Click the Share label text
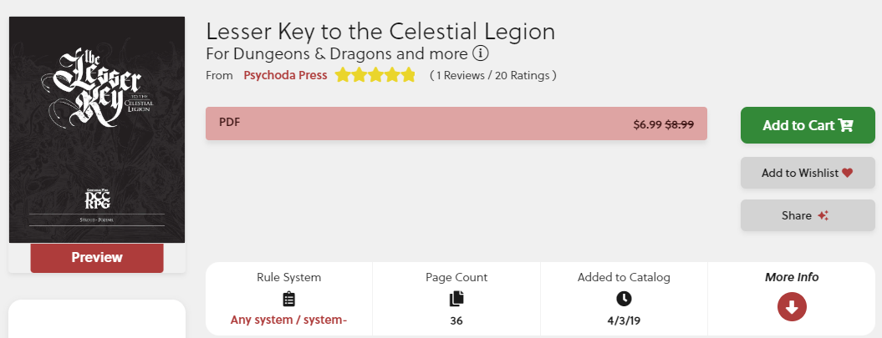Screen dimensions: 882x338 point(797,215)
